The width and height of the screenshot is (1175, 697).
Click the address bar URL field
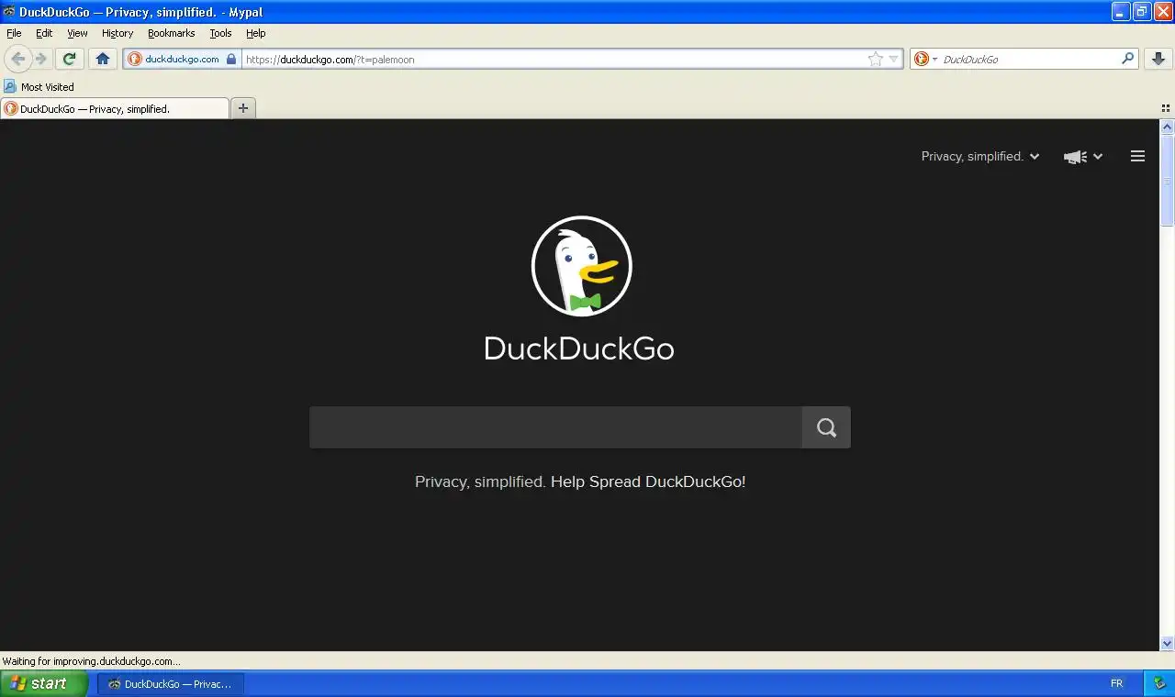tap(555, 59)
